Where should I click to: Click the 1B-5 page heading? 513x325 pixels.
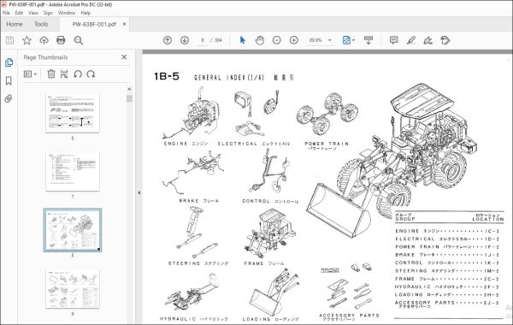click(x=167, y=76)
